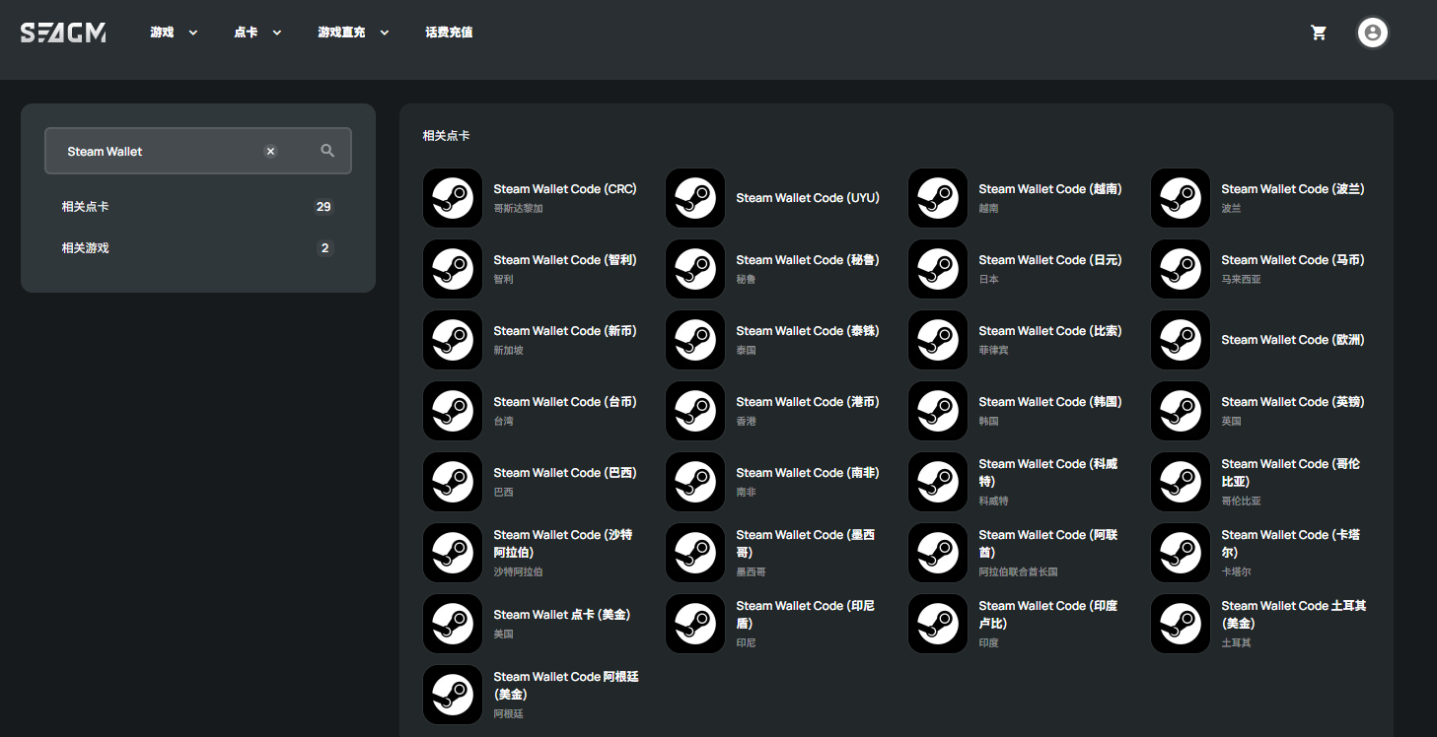Click the Steam icon for Wallet Code (南非)
This screenshot has height=737, width=1437.
tap(695, 482)
